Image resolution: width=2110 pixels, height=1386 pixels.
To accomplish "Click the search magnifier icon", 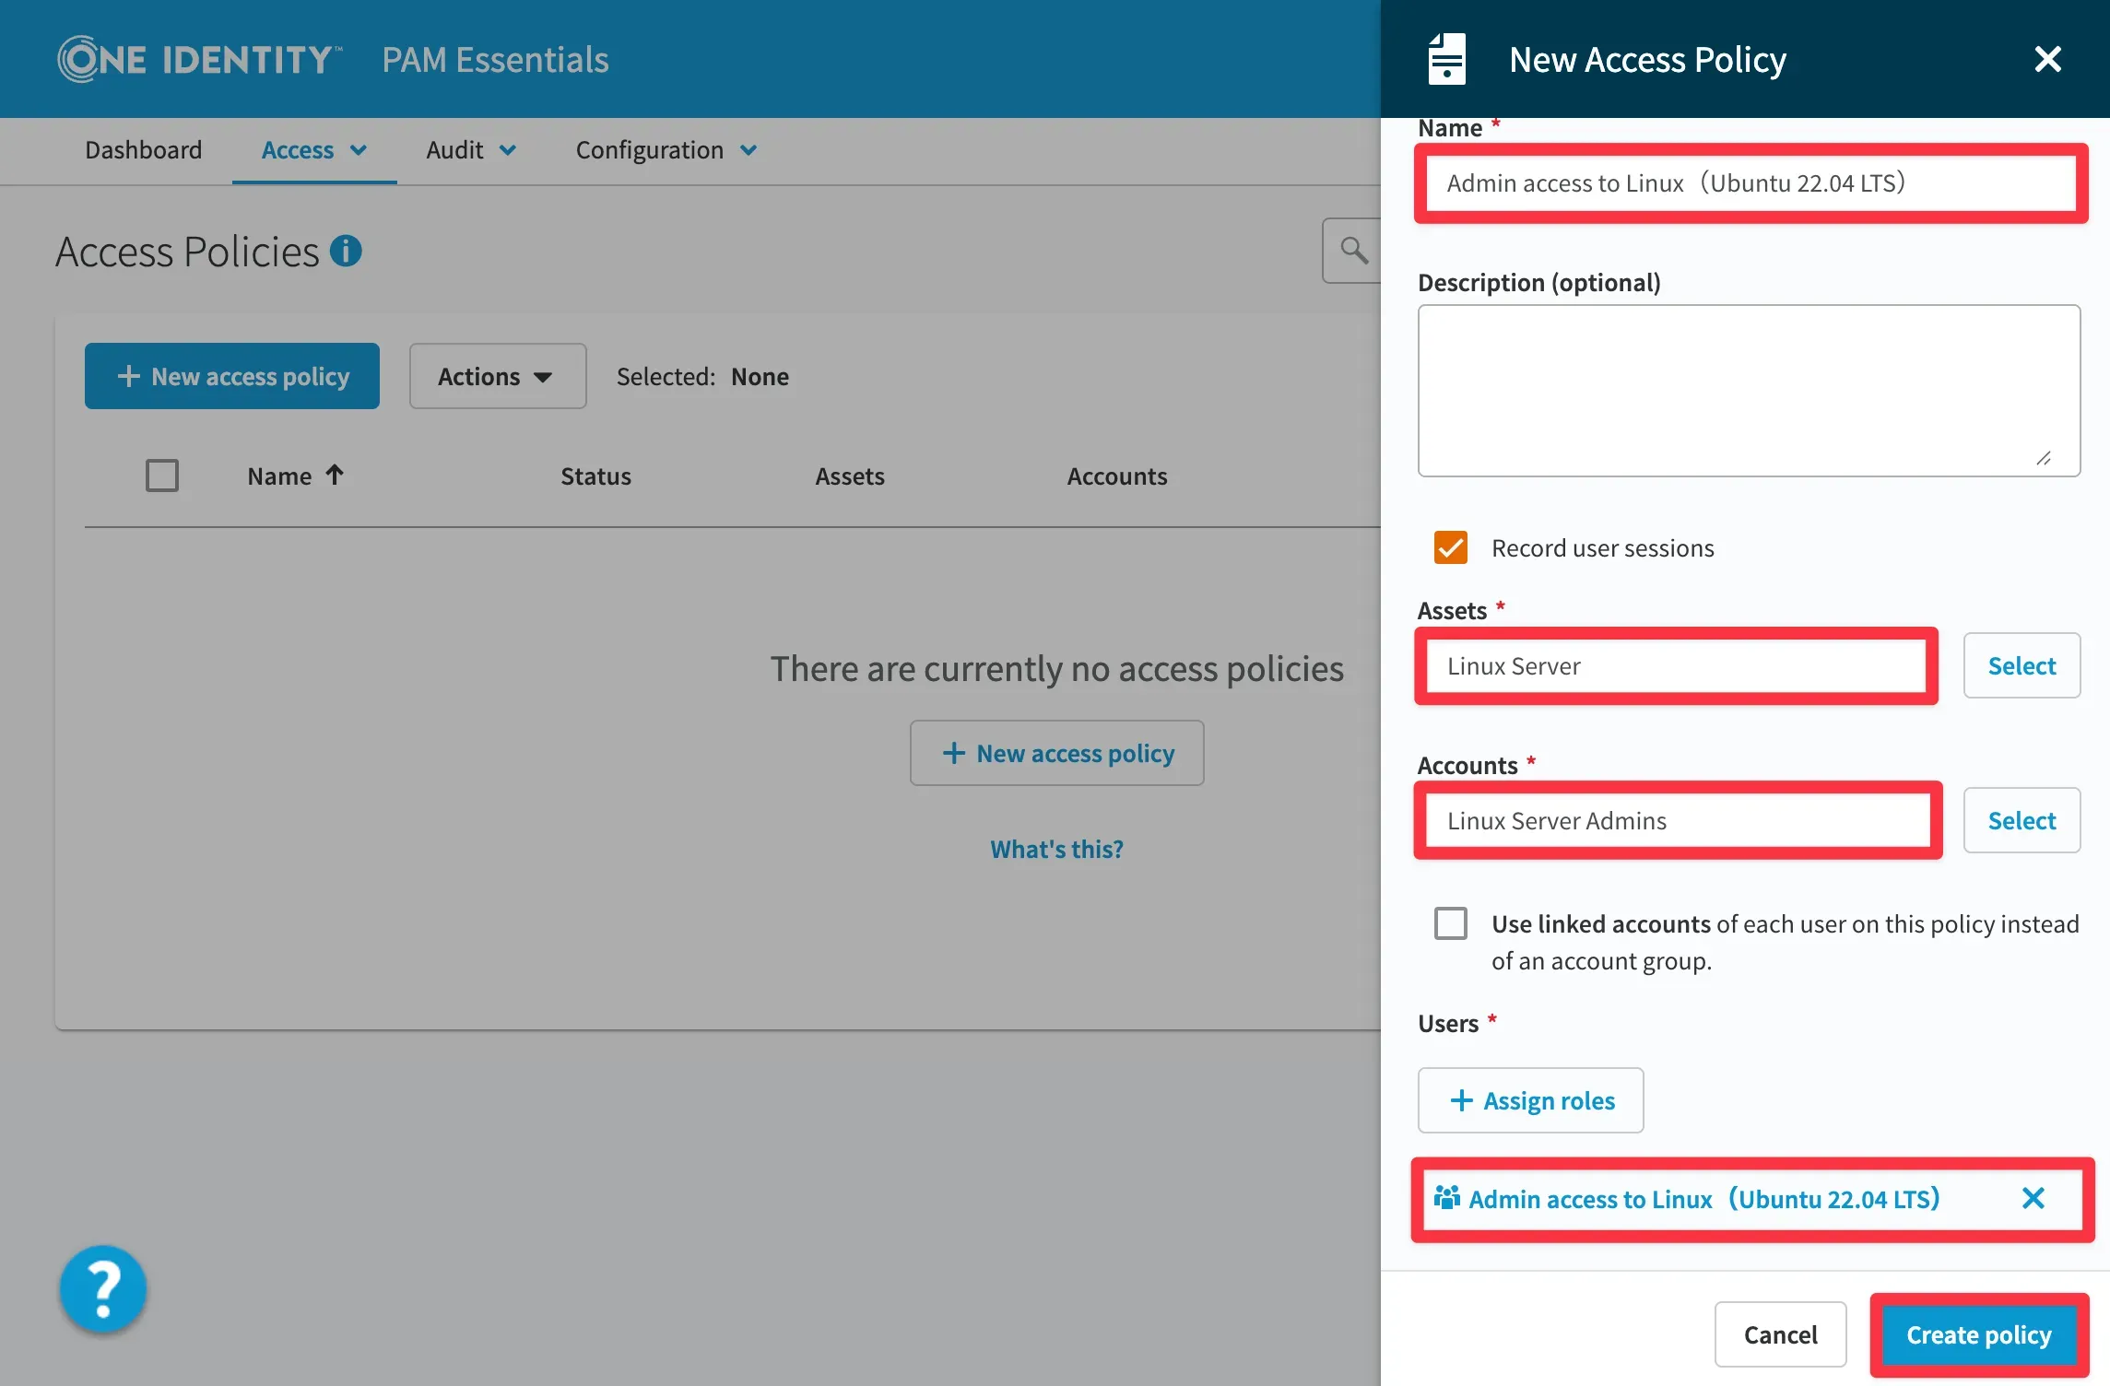I will pos(1353,250).
